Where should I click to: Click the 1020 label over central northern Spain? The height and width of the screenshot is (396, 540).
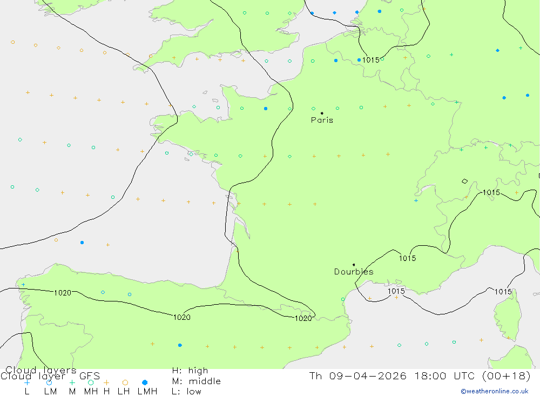tap(182, 317)
